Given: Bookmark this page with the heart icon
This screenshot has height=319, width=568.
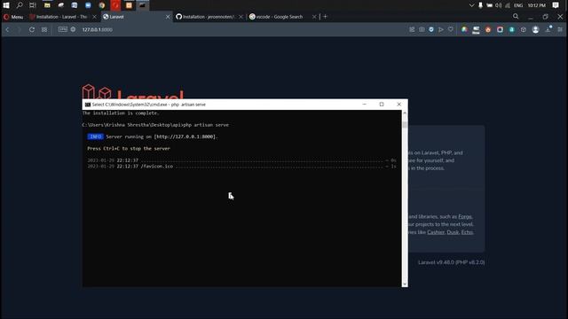Looking at the screenshot, I should pos(451,29).
